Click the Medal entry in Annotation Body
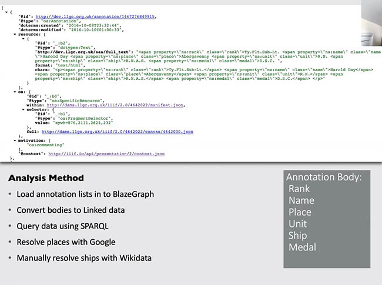 click(x=302, y=247)
